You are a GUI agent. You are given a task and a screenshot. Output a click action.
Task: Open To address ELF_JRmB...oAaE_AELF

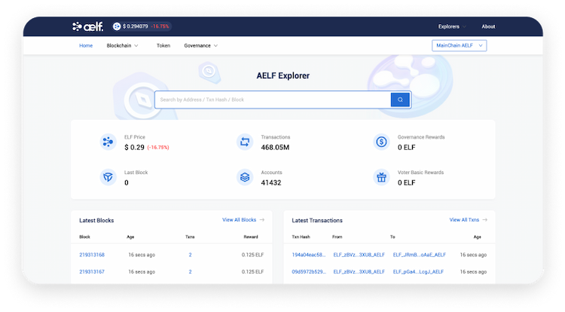(420, 255)
